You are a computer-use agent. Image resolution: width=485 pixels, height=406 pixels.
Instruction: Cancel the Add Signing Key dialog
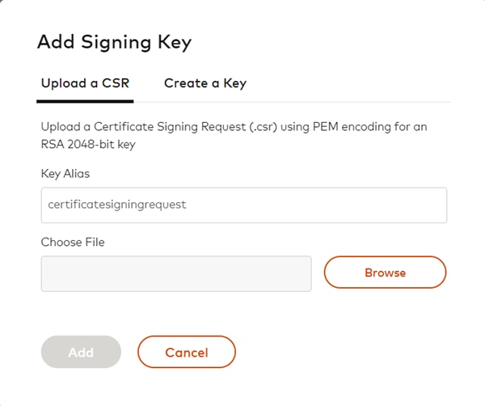pos(187,352)
